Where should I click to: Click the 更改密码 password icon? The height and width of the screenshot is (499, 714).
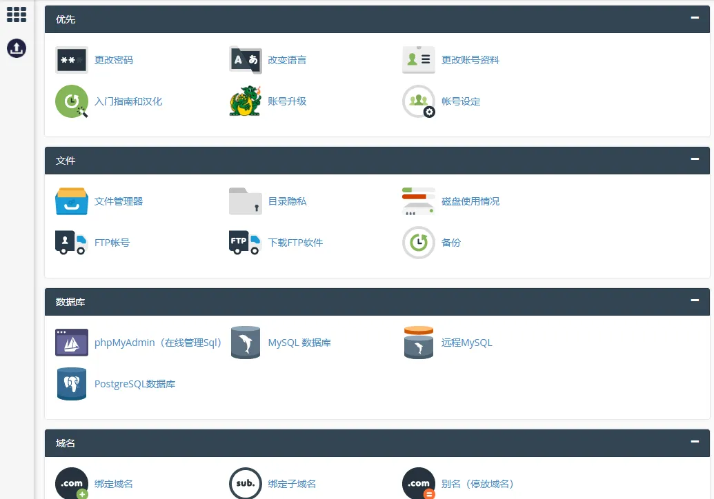coord(72,60)
